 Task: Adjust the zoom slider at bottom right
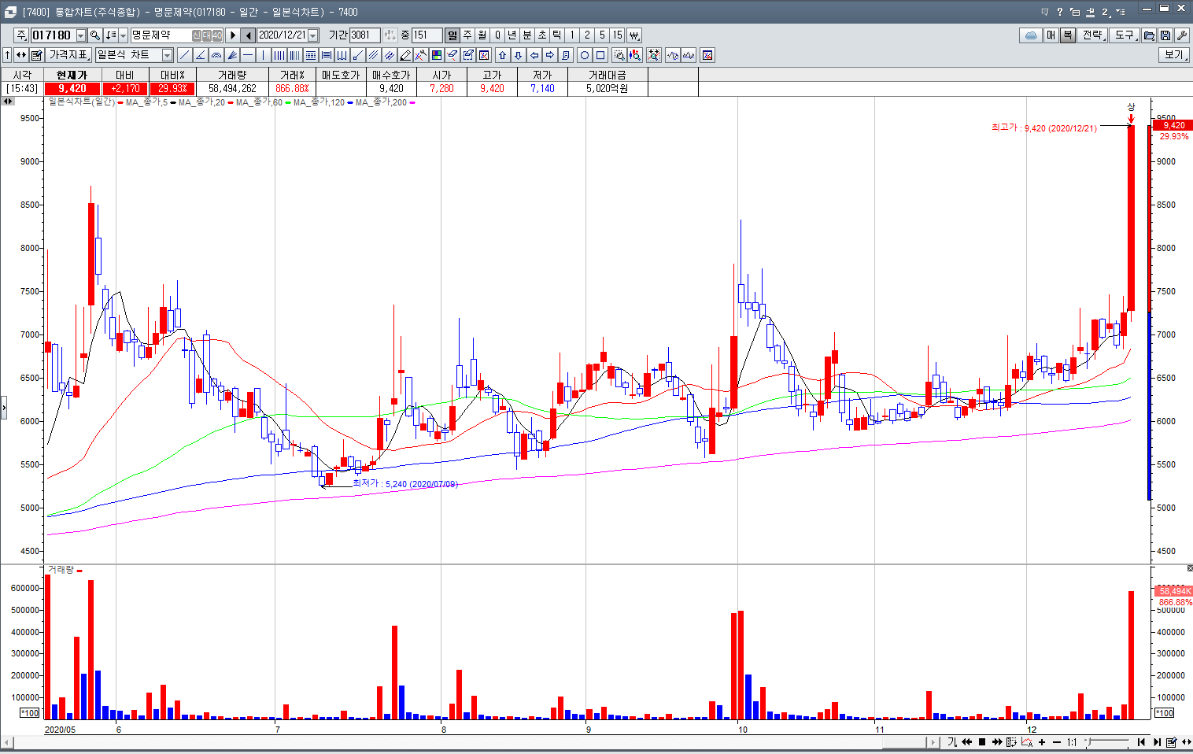(1090, 741)
